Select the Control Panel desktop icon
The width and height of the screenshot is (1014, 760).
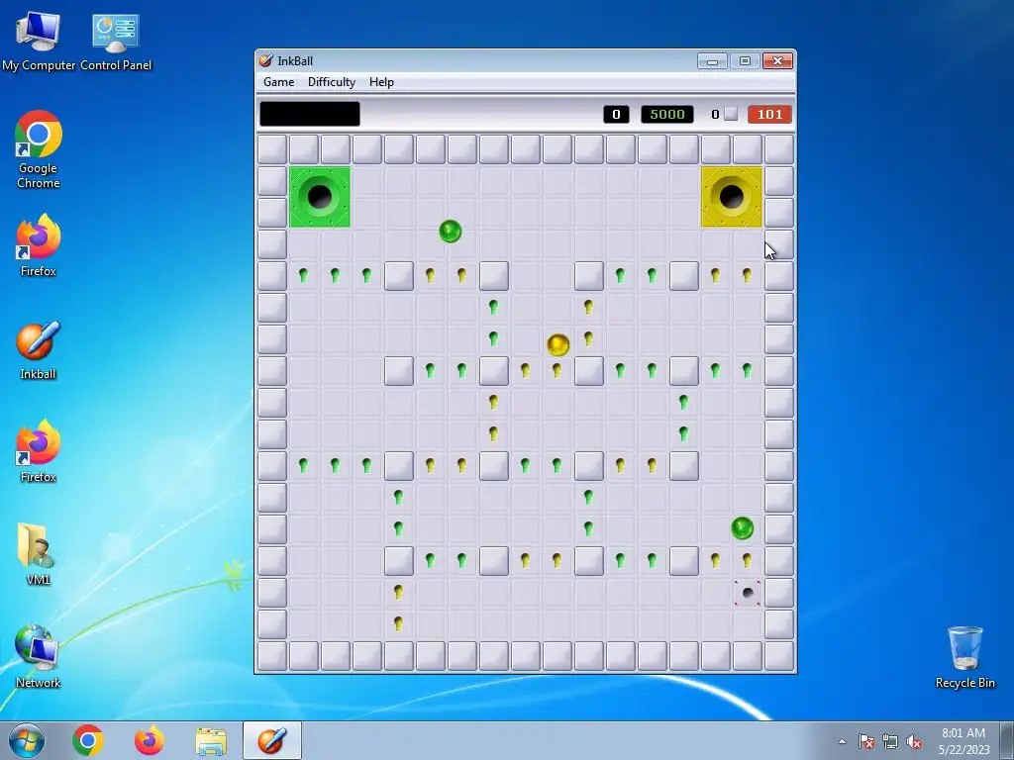pos(116,40)
